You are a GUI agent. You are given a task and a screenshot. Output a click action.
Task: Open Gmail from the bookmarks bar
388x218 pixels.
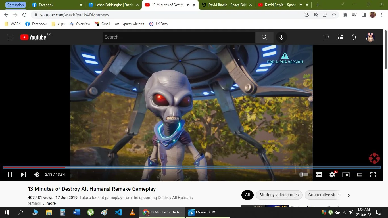coord(105,24)
